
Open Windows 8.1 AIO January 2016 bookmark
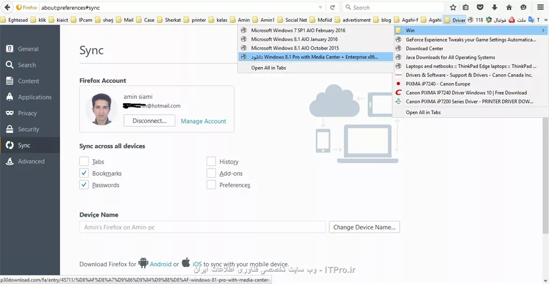click(315, 39)
